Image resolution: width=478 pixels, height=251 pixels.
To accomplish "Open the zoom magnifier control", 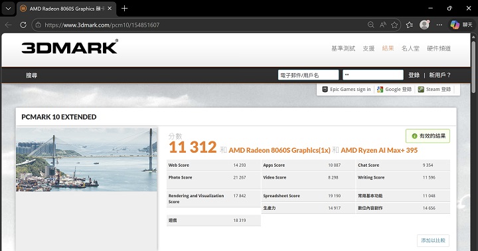I will (x=370, y=25).
